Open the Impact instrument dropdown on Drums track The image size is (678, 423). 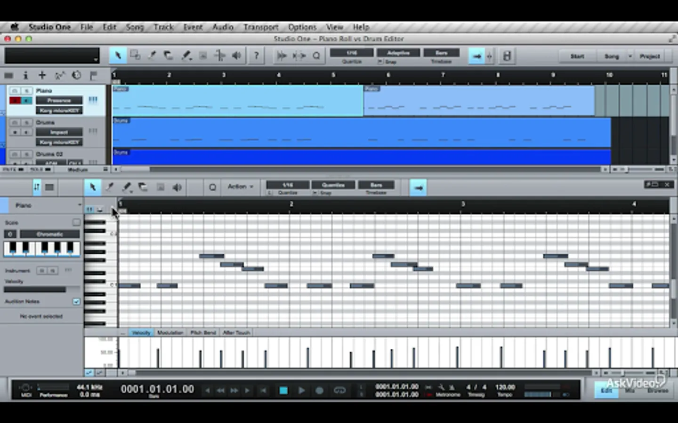(x=59, y=133)
